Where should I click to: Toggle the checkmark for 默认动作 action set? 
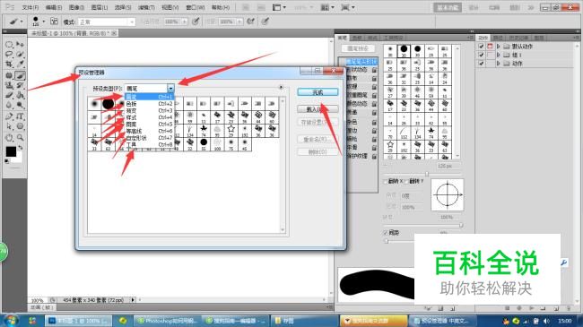pyautogui.click(x=481, y=47)
